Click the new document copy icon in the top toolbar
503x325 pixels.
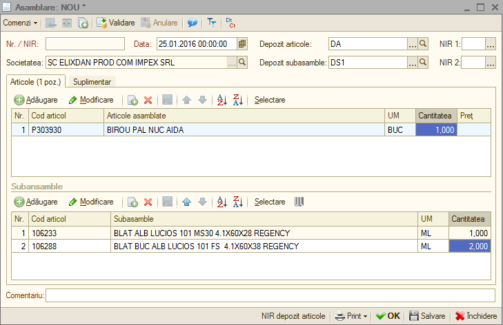83,23
